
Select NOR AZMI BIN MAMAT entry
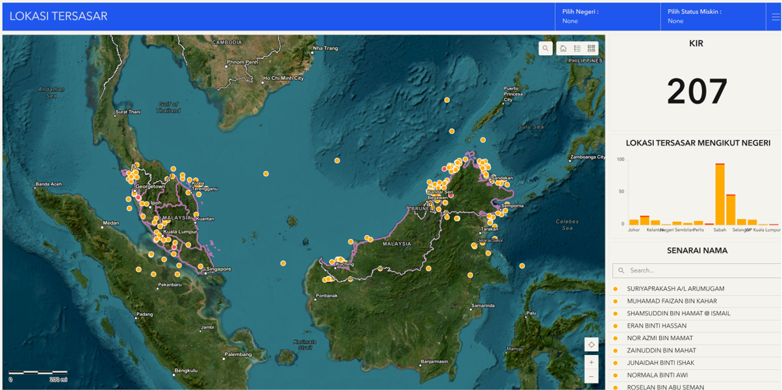pyautogui.click(x=694, y=338)
